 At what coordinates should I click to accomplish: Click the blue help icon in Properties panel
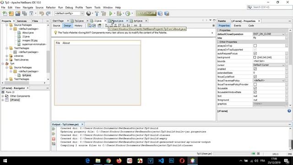(x=289, y=111)
